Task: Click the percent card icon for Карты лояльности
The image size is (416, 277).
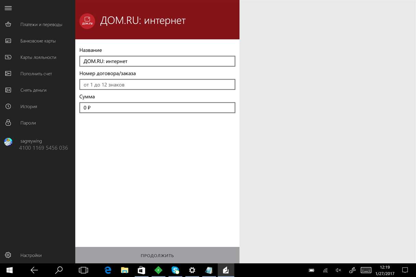Action: pyautogui.click(x=8, y=57)
